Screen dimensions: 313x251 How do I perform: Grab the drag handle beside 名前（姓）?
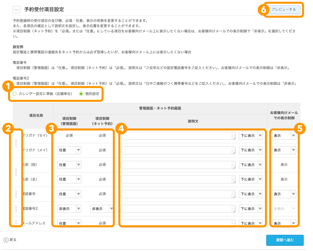point(17,172)
